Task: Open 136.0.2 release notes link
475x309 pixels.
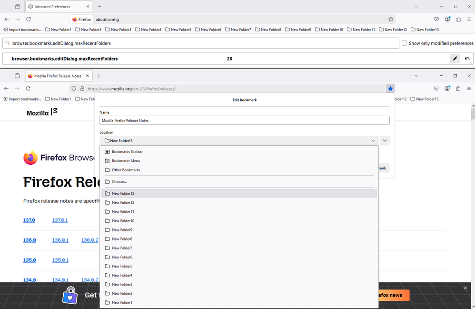Action: 89,240
